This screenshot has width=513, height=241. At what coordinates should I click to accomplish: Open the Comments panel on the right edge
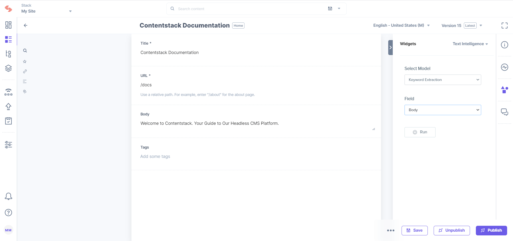click(x=504, y=112)
